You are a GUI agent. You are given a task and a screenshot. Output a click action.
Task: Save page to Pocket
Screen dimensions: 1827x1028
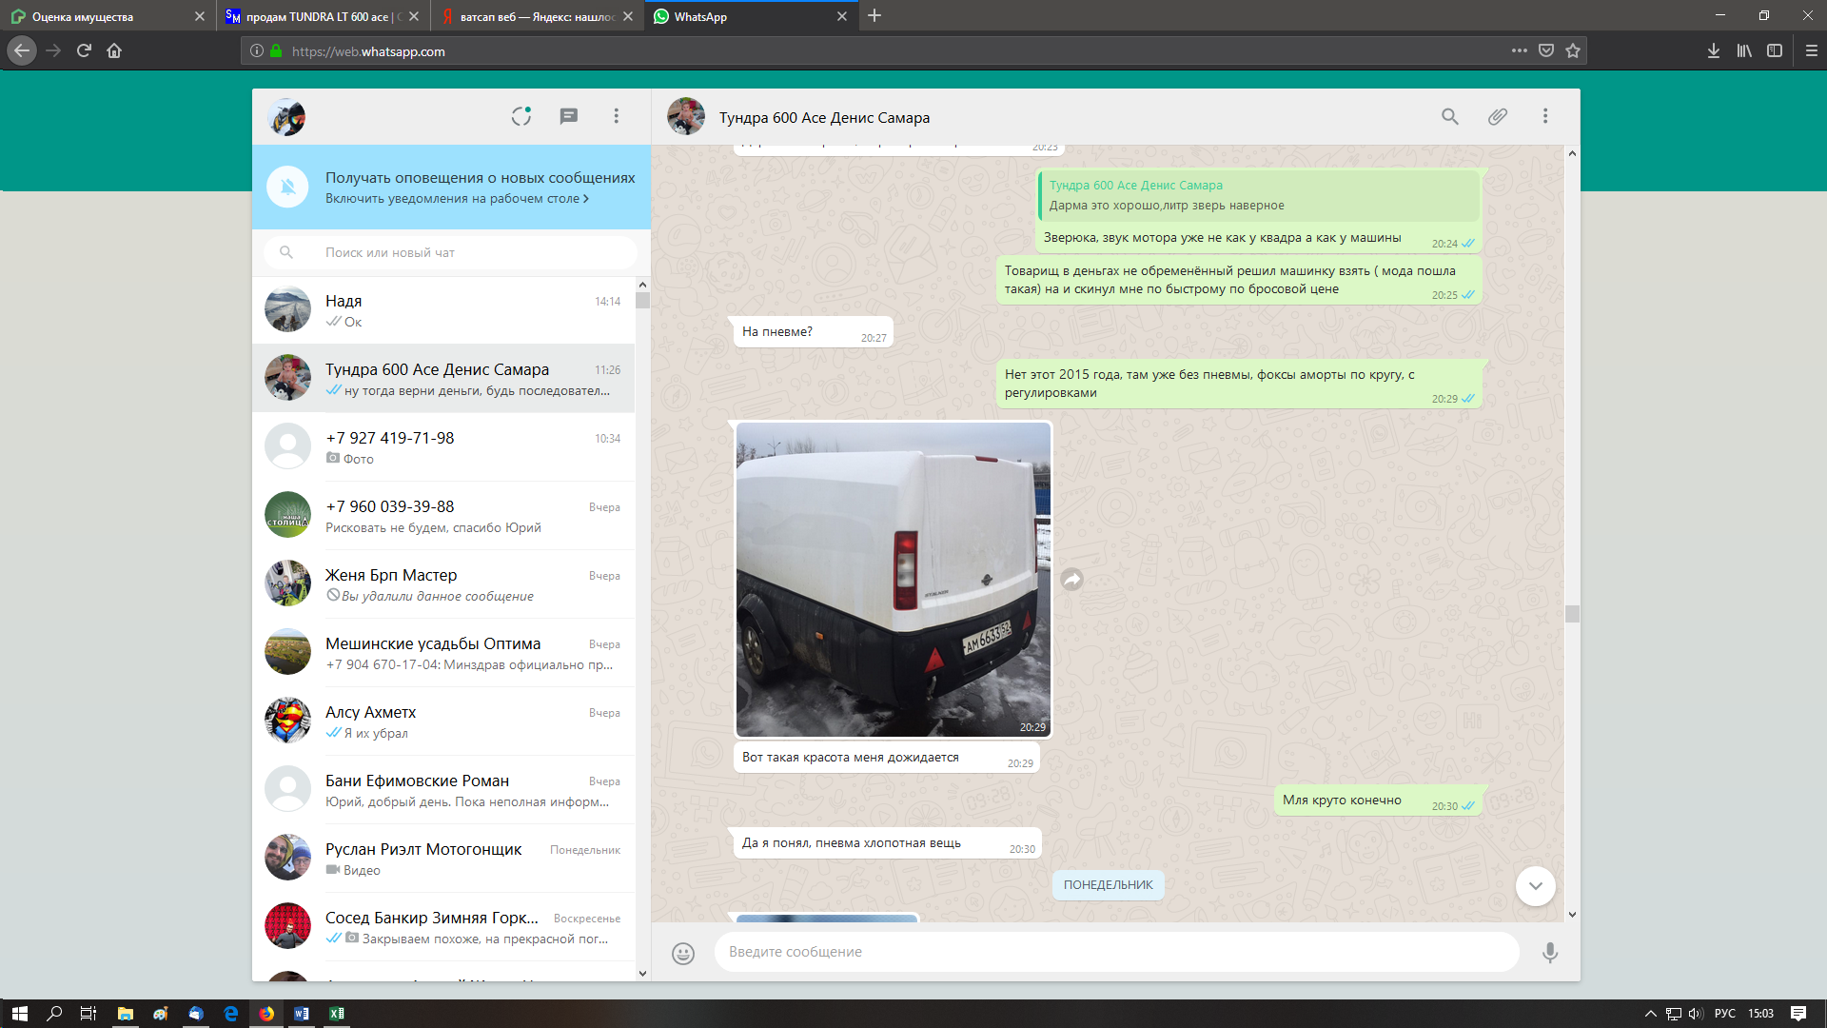(x=1546, y=50)
